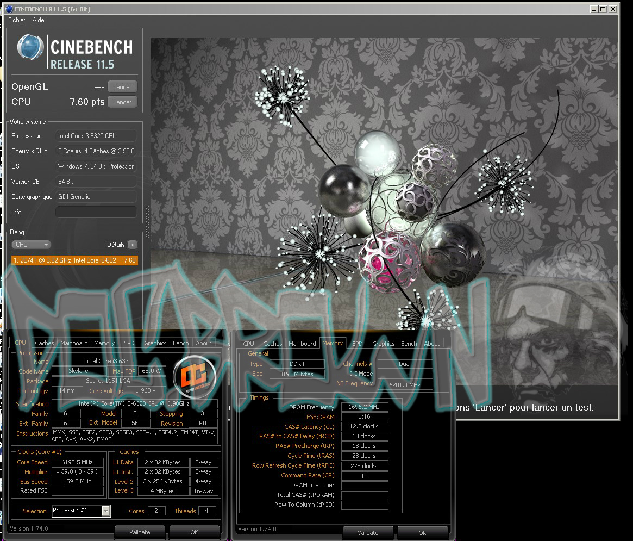Image resolution: width=633 pixels, height=541 pixels.
Task: Click the Core Voltage value 1.968 V
Action: tap(146, 390)
